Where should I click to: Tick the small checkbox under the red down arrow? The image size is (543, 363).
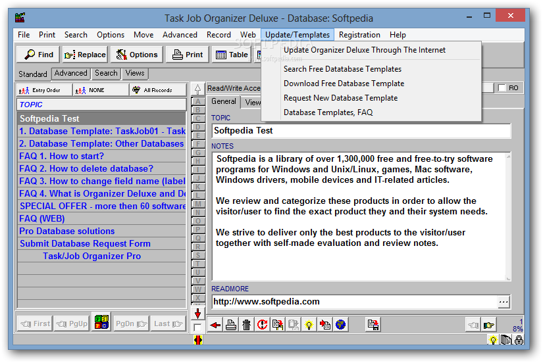click(197, 327)
